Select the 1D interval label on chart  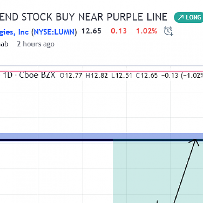tap(8, 75)
